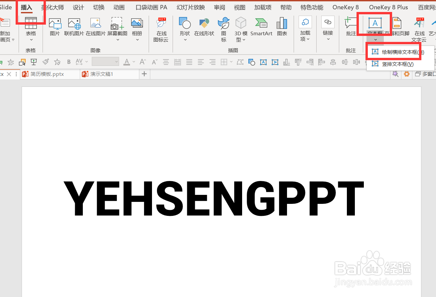The image size is (436, 297).
Task: Add a comment with 批注 icon
Action: point(351,27)
